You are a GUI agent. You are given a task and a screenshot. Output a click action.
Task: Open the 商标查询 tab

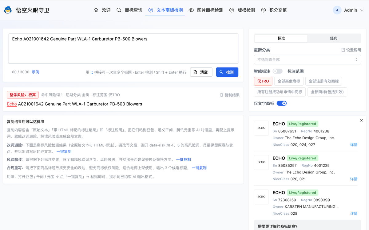click(129, 10)
